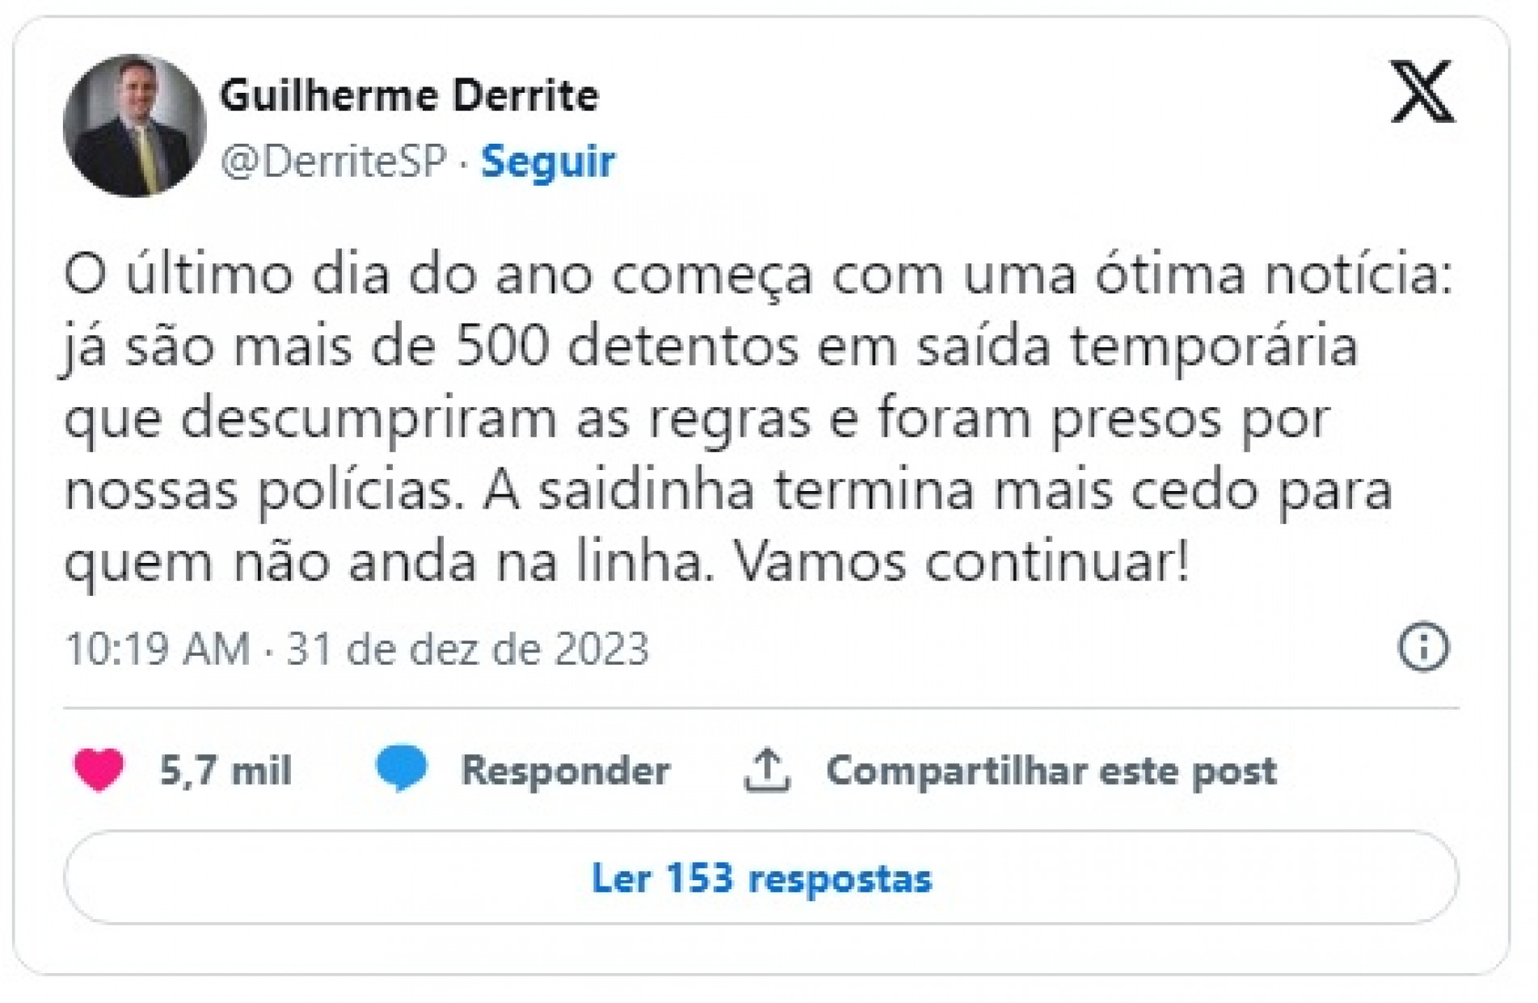1538x1003 pixels.
Task: Click the 5,7 mil likes count
Action: coord(225,770)
